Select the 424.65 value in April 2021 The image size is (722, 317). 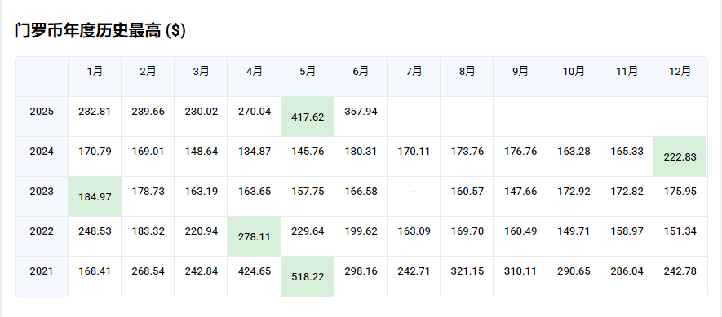point(255,271)
